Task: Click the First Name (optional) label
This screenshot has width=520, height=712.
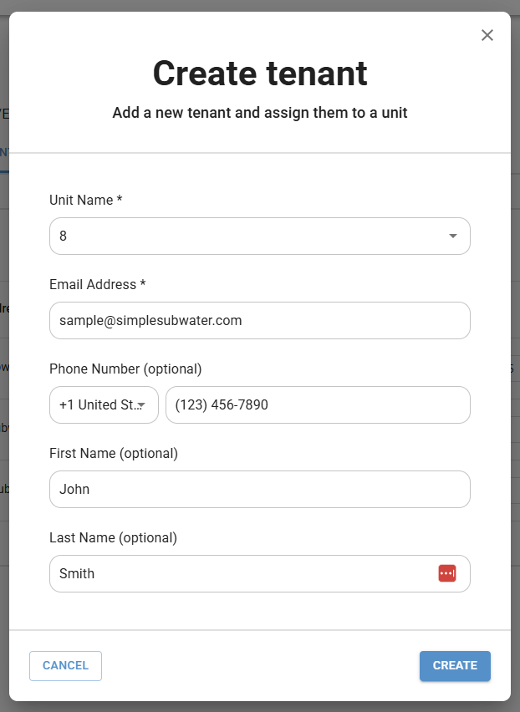Action: tap(114, 453)
